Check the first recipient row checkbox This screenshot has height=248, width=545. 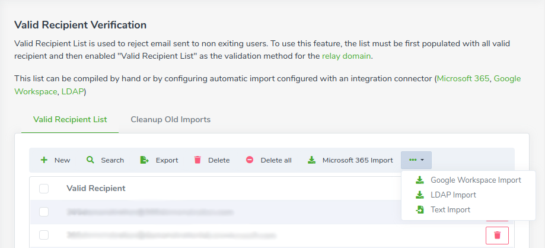pyautogui.click(x=44, y=212)
